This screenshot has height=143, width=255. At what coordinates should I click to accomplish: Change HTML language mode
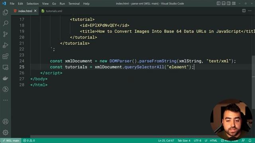point(214,140)
